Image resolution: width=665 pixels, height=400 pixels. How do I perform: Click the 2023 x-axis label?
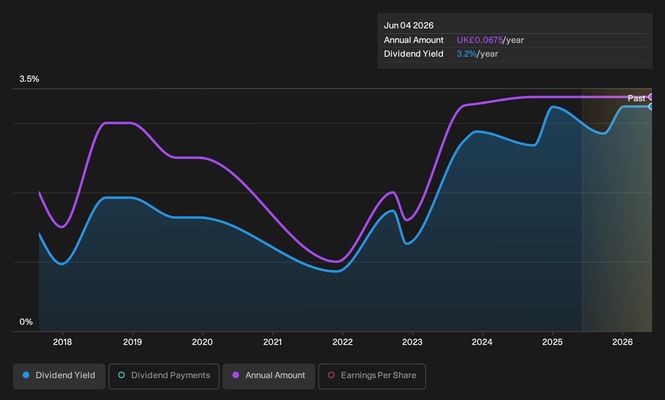pyautogui.click(x=412, y=342)
